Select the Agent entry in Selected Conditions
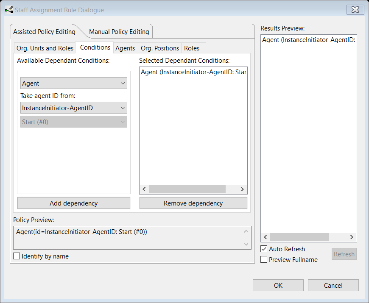Image resolution: width=369 pixels, height=303 pixels. tap(193, 72)
